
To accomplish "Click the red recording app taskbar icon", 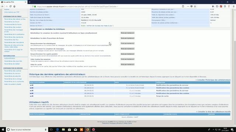I will pos(93,129).
